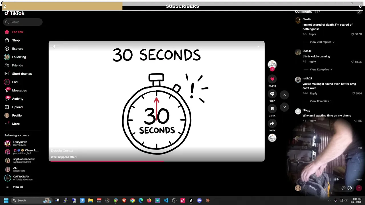
Task: Reply to Charlie's comment
Action: (312, 34)
